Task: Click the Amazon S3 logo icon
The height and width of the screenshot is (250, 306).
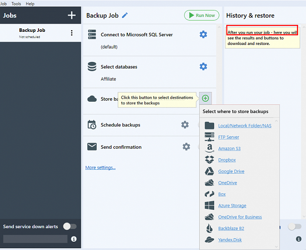Action: pyautogui.click(x=209, y=148)
